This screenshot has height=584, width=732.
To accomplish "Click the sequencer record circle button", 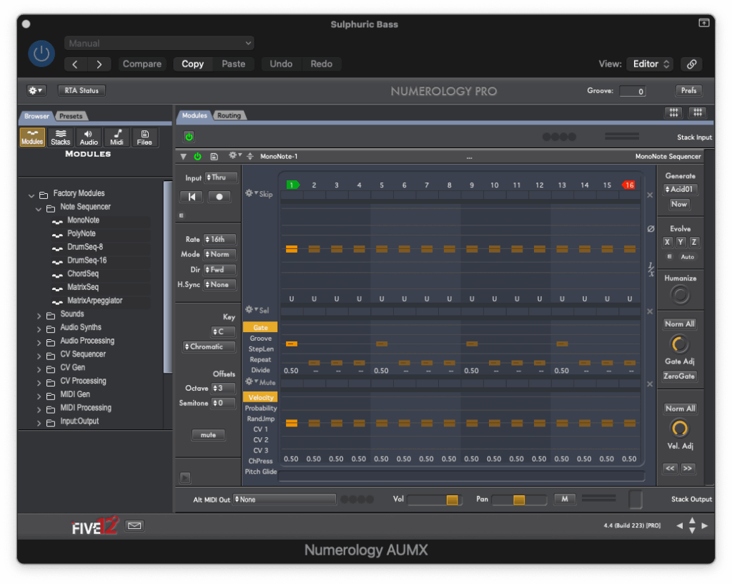I will tap(219, 197).
